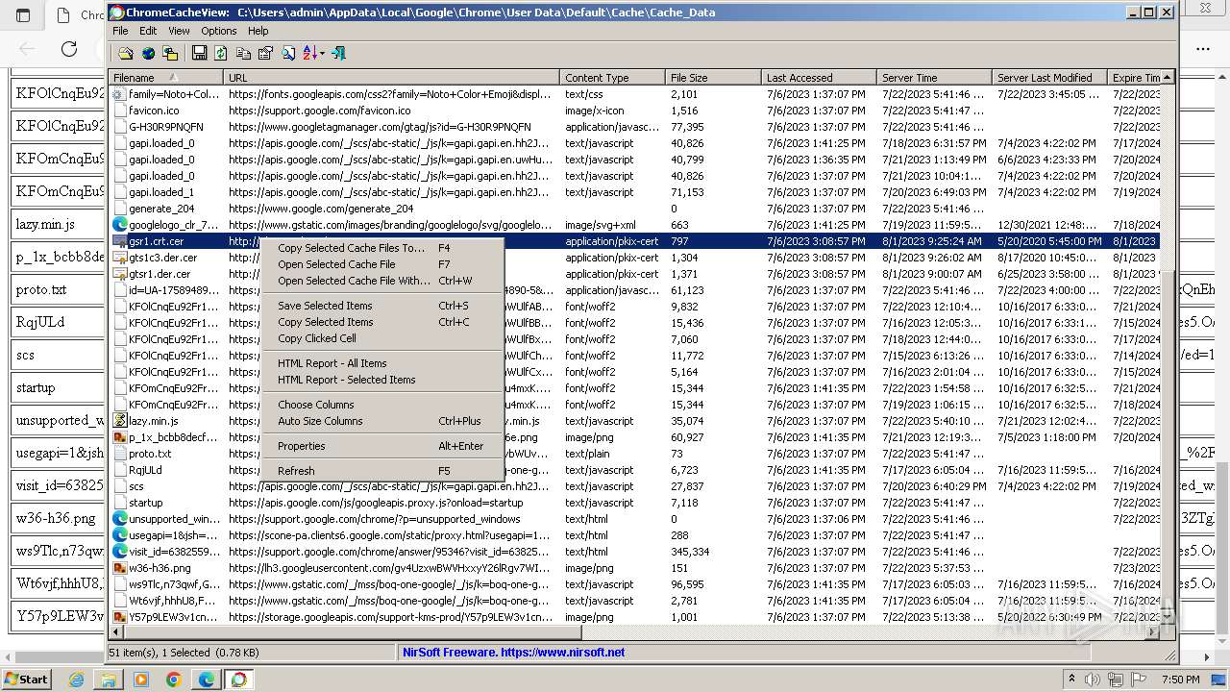The image size is (1230, 692).
Task: Open File Explorer from taskbar
Action: pyautogui.click(x=109, y=680)
